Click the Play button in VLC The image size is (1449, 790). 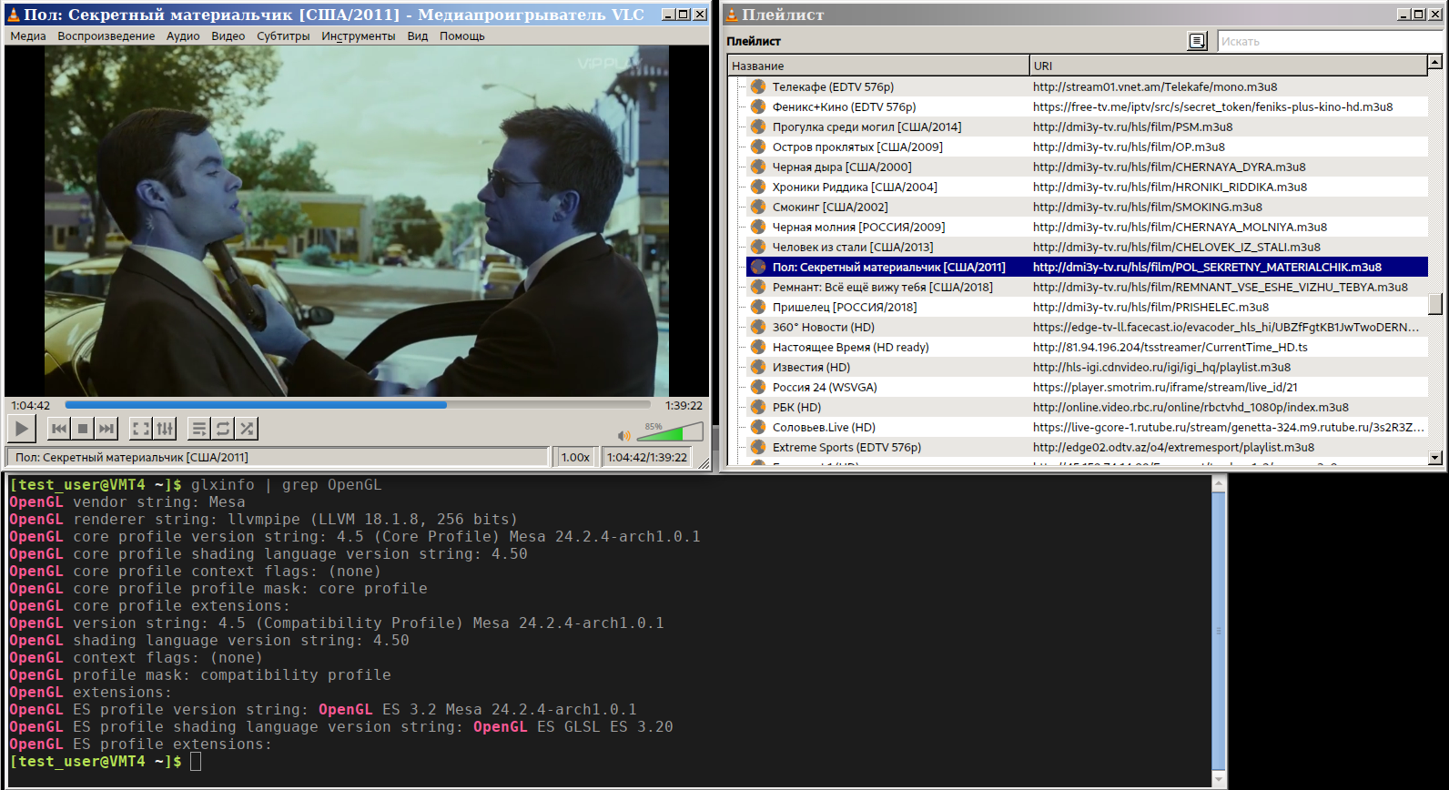pos(22,428)
